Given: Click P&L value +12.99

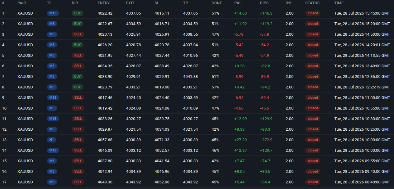Looking at the screenshot, I should click(240, 119).
